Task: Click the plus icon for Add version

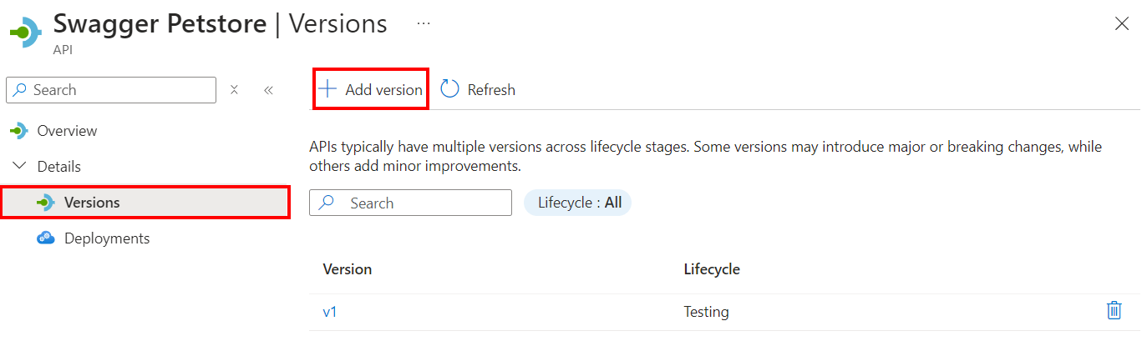Action: (x=328, y=89)
